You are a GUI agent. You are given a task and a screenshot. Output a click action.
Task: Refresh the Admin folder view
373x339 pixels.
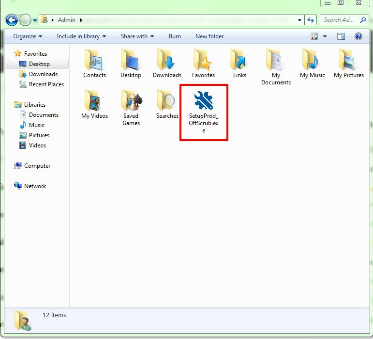click(311, 20)
